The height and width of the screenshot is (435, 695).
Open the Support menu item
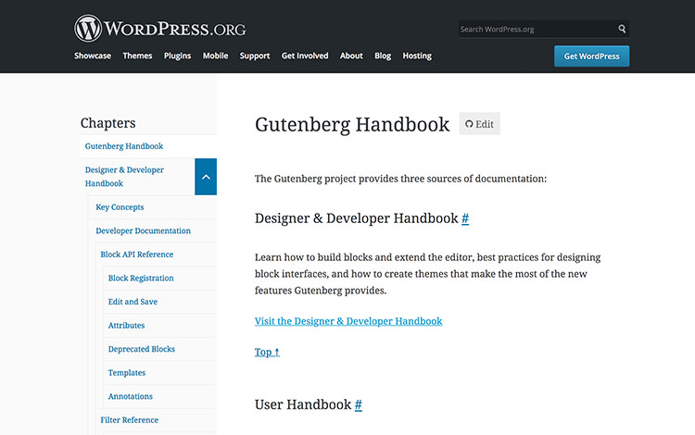[x=255, y=56]
